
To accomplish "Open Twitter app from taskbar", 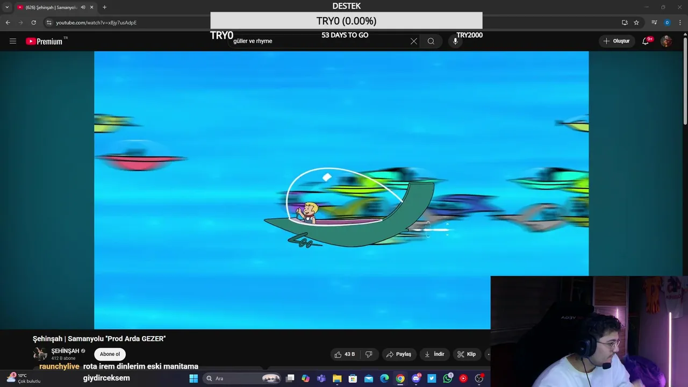I will [x=432, y=378].
